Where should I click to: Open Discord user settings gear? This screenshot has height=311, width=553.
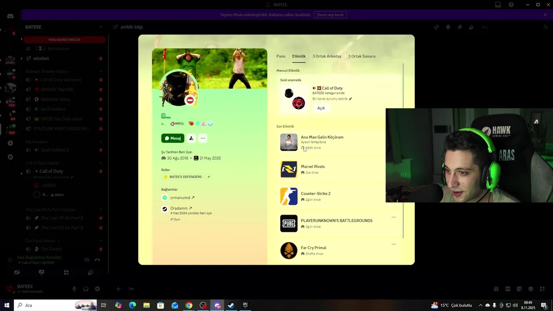[x=97, y=289]
